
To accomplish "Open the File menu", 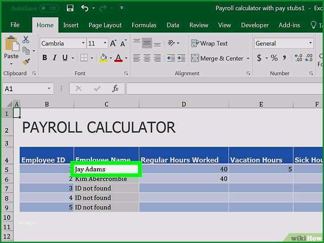I will click(x=15, y=25).
